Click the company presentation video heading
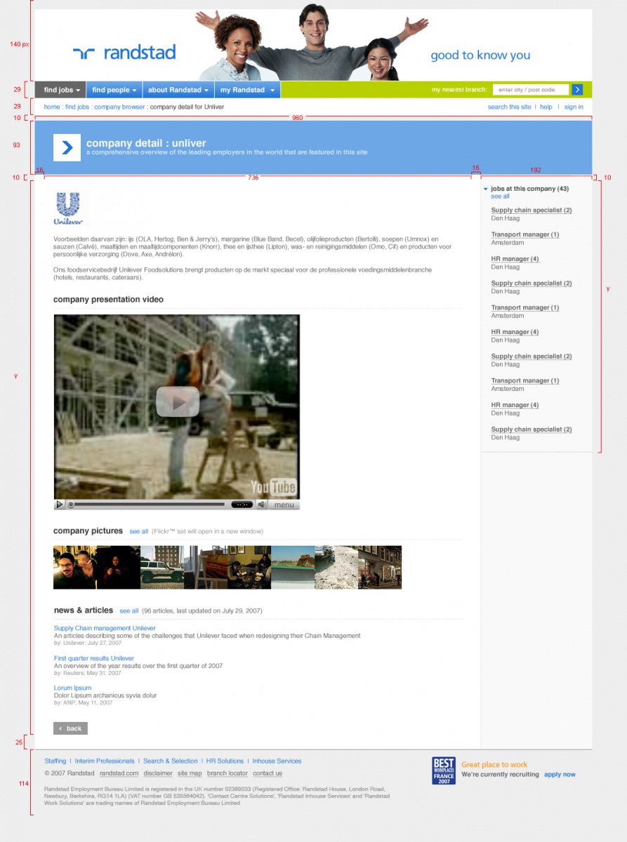This screenshot has width=627, height=842. click(108, 300)
